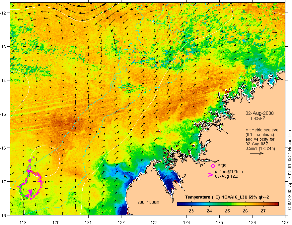Click the 'drifters@12h to' legend text
The width and height of the screenshot is (292, 225).
pyautogui.click(x=229, y=172)
